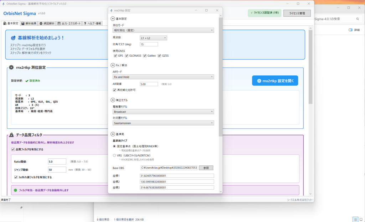Open the 測位モード dropdown
Viewport: 365px width, 222px height.
[x=163, y=30]
